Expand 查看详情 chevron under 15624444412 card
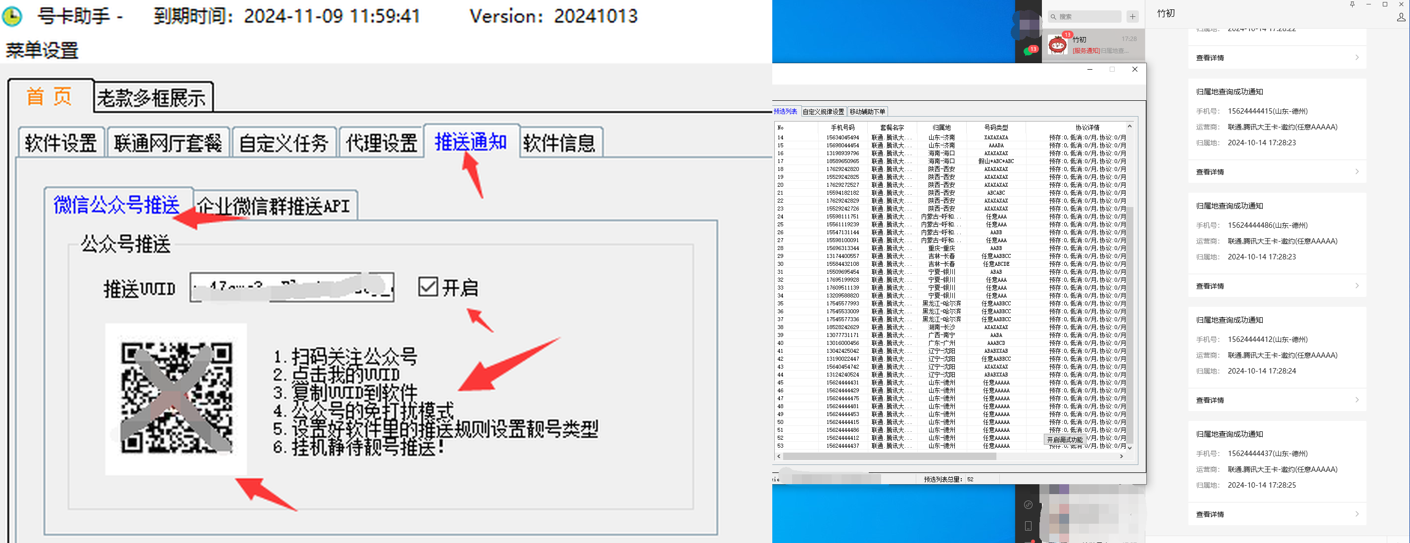Screen dimensions: 1410x543 (x=1357, y=400)
